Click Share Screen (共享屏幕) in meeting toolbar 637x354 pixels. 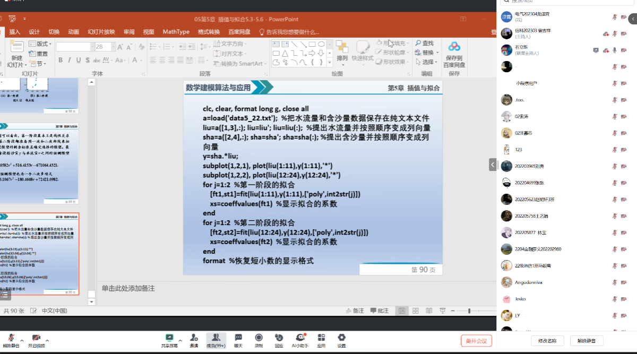coord(169,340)
